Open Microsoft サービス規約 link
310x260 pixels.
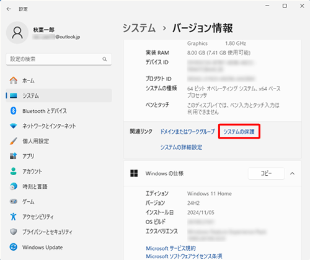[x=171, y=248]
